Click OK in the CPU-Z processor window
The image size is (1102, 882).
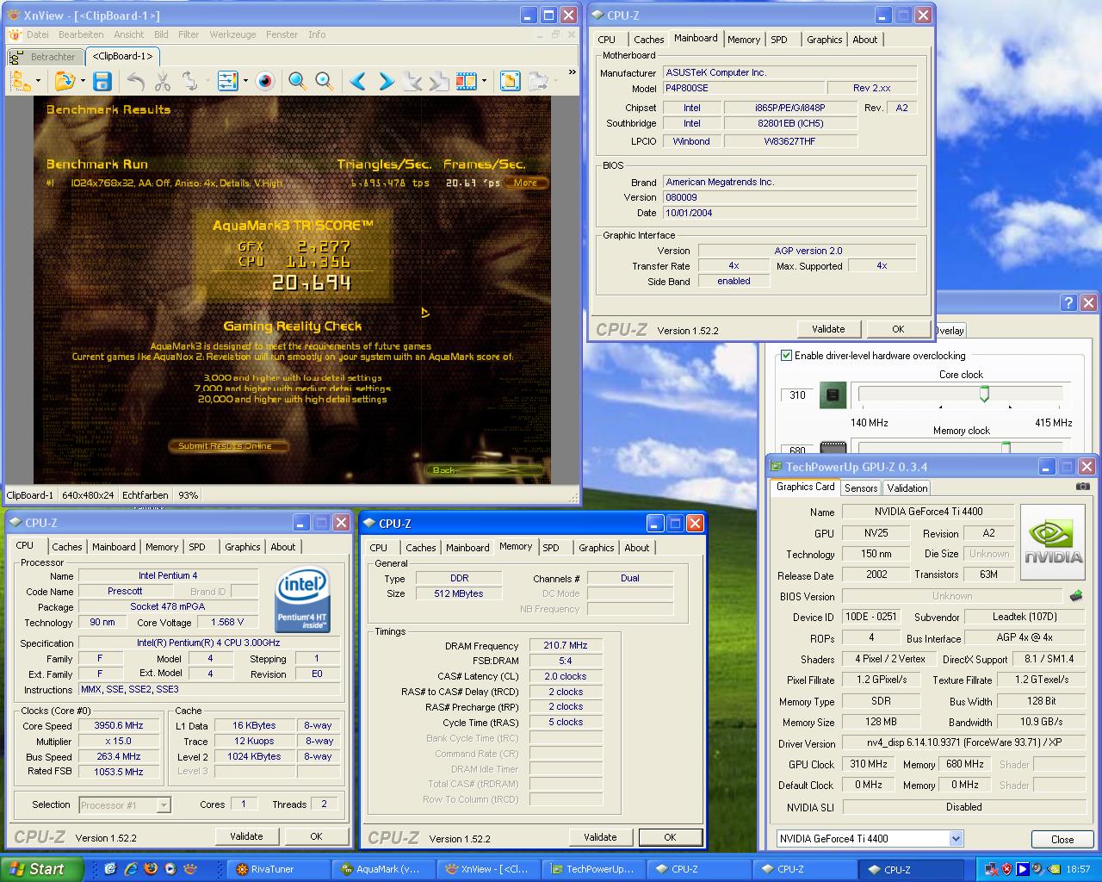(x=316, y=836)
